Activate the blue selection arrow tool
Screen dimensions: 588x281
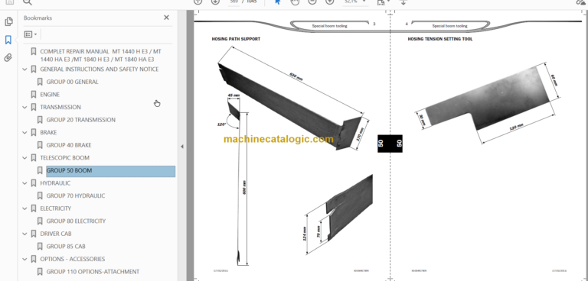[x=278, y=2]
